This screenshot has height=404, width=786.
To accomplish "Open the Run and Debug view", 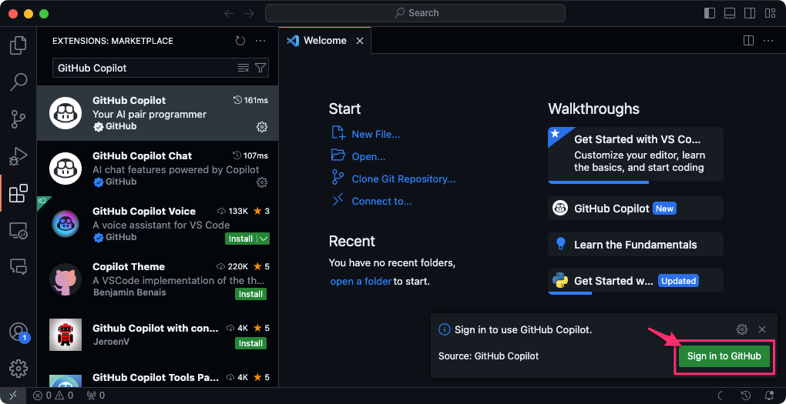I will coord(18,156).
